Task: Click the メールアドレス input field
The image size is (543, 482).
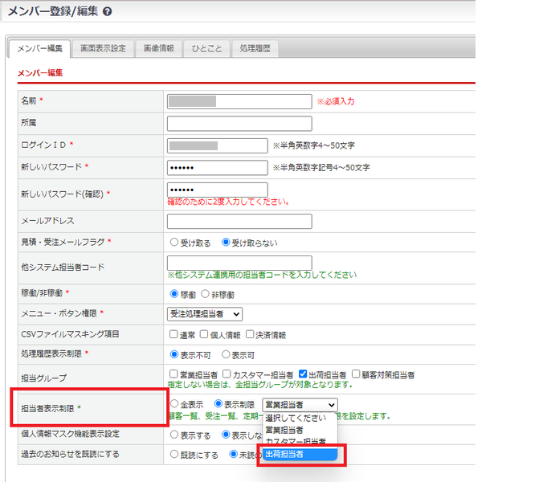Action: point(239,221)
